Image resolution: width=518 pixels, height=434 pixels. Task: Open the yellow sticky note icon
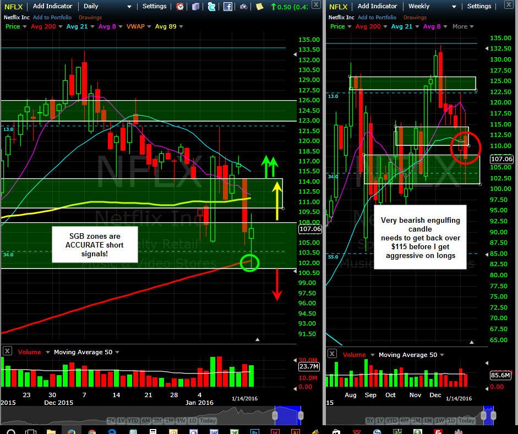point(260,6)
